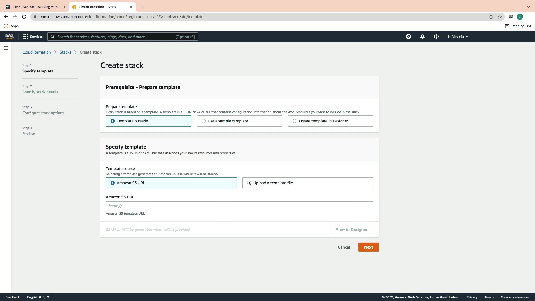535x301 pixels.
Task: Open AWS CloudShell icon in top bar
Action: [x=408, y=37]
